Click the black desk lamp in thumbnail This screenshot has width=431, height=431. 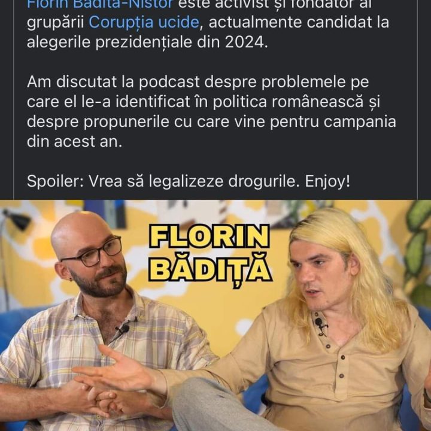(x=17, y=220)
